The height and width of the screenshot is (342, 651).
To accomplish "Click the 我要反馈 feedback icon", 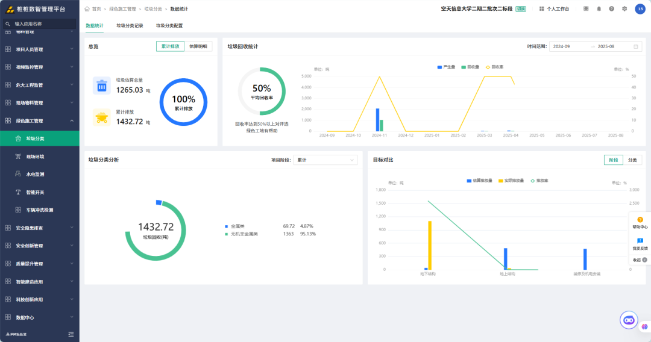I will [x=640, y=244].
